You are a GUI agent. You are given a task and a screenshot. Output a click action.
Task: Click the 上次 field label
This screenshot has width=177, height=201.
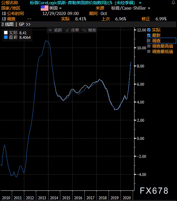tap(106, 19)
